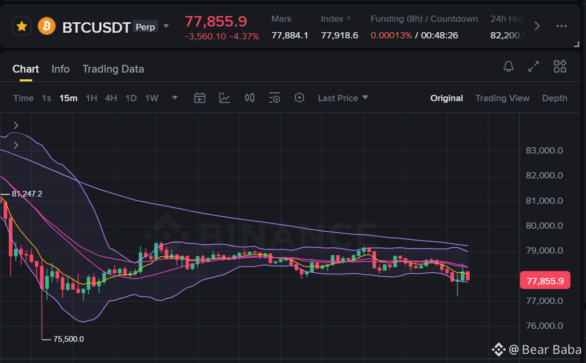Switch to Original chart view
Image resolution: width=586 pixels, height=363 pixels.
446,98
